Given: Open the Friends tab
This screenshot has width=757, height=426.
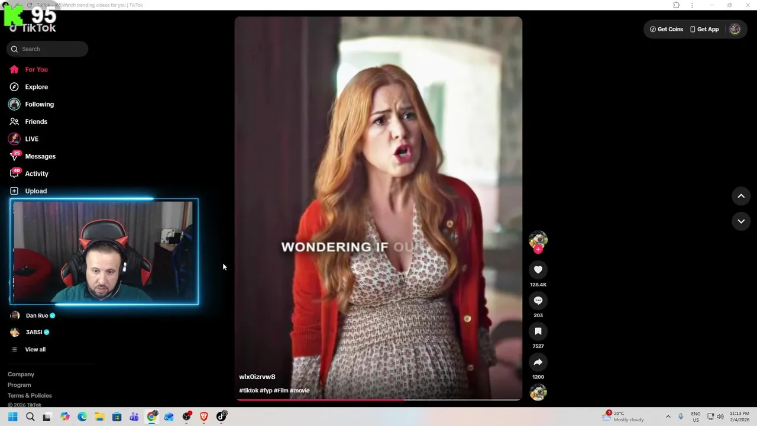Looking at the screenshot, I should click(35, 121).
